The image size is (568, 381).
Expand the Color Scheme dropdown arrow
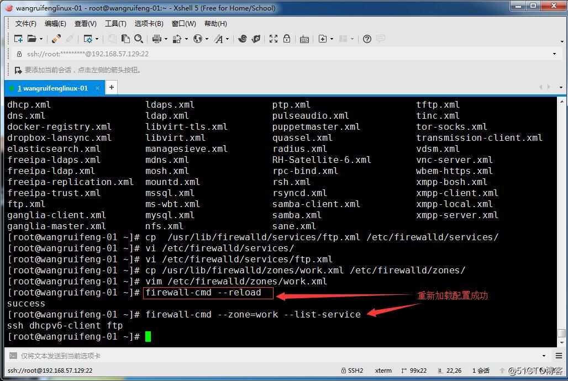[x=186, y=39]
